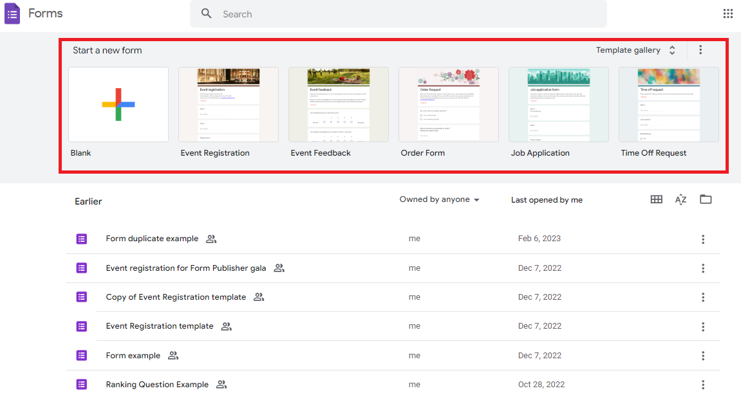Click the shared icon beside Form example
The height and width of the screenshot is (393, 741).
(x=173, y=355)
